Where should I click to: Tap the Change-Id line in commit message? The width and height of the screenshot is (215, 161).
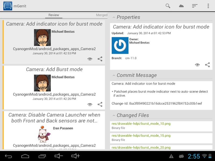[x=157, y=104]
